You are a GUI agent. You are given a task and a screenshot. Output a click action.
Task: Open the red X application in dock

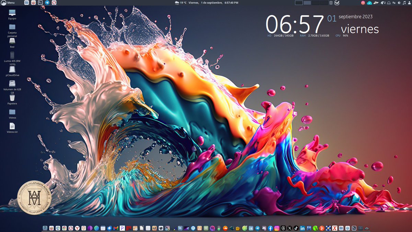pos(334,228)
